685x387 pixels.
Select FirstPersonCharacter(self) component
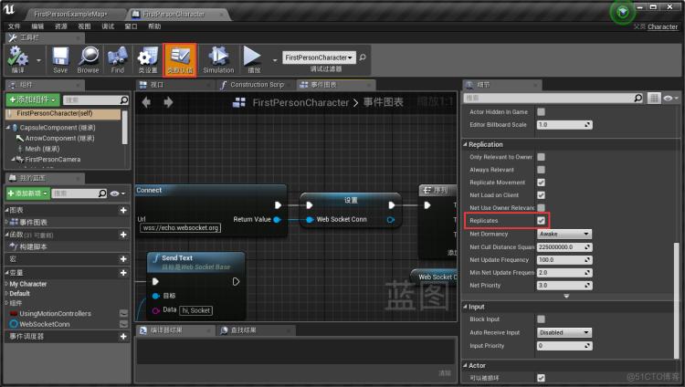point(63,113)
